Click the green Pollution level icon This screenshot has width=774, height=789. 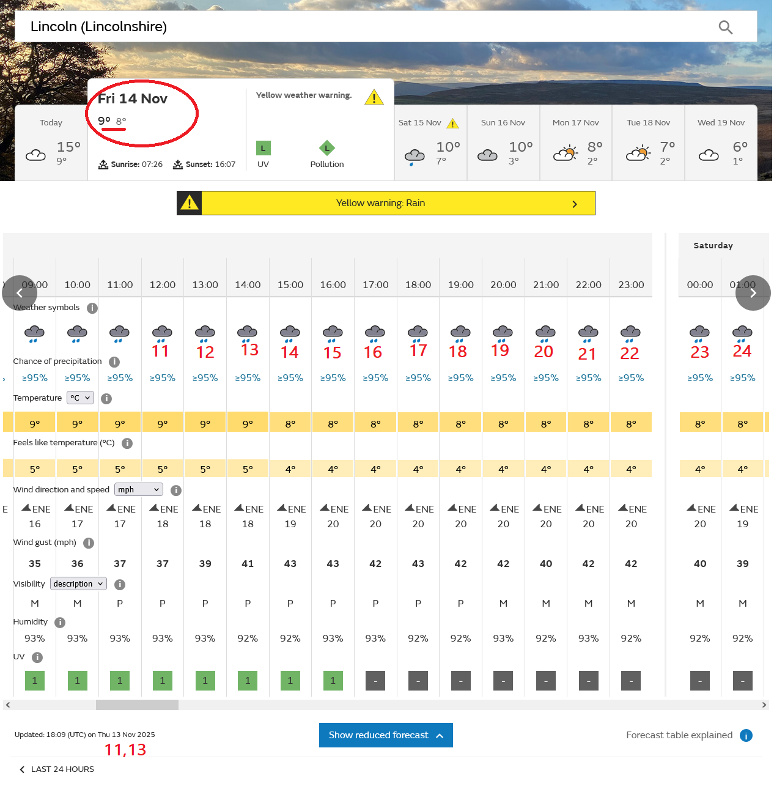[x=327, y=148]
